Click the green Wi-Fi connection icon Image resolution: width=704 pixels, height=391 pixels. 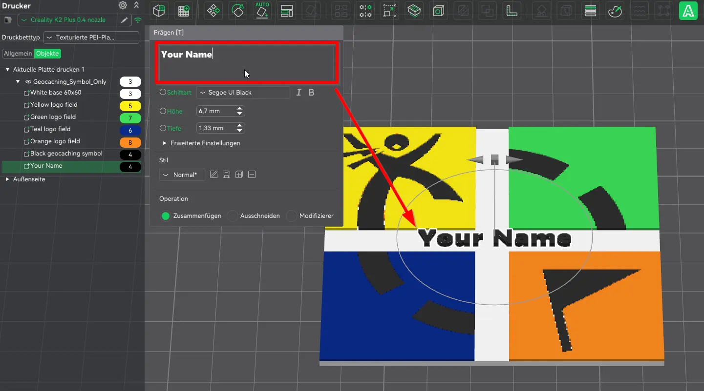[138, 20]
